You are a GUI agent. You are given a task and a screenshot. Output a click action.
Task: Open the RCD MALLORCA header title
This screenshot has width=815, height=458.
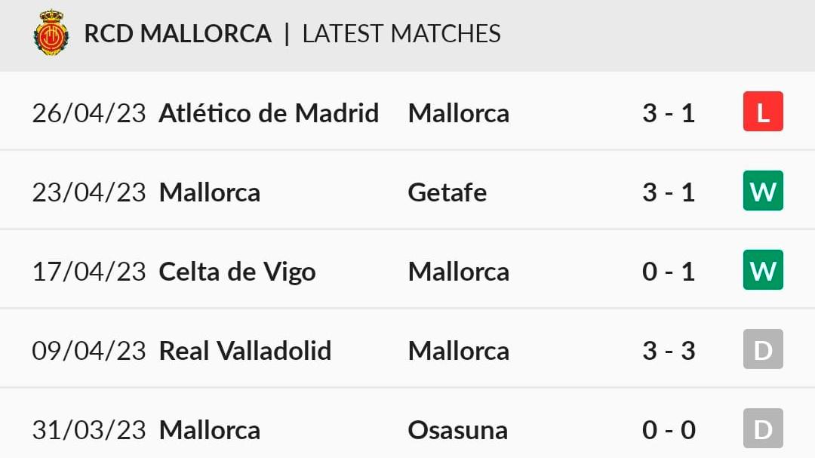pos(178,34)
